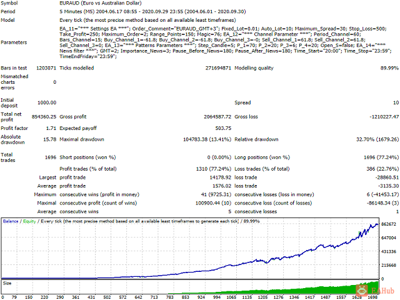The width and height of the screenshot is (400, 300).
Task: Click the chart y-axis label 215668
Action: 389,265
